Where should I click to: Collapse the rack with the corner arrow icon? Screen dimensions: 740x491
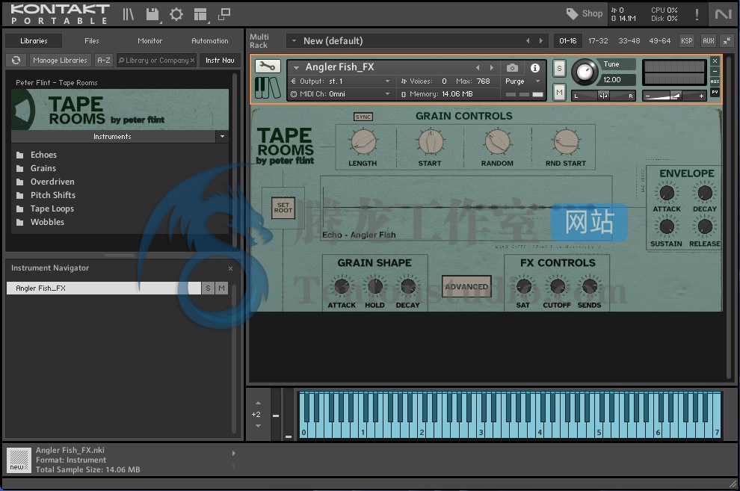(727, 41)
